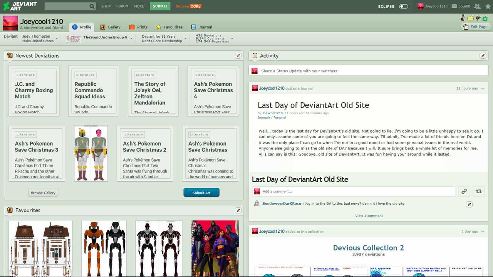Open the friends icon in header
Viewport: 493px width, 277px height.
pyautogui.click(x=477, y=6)
